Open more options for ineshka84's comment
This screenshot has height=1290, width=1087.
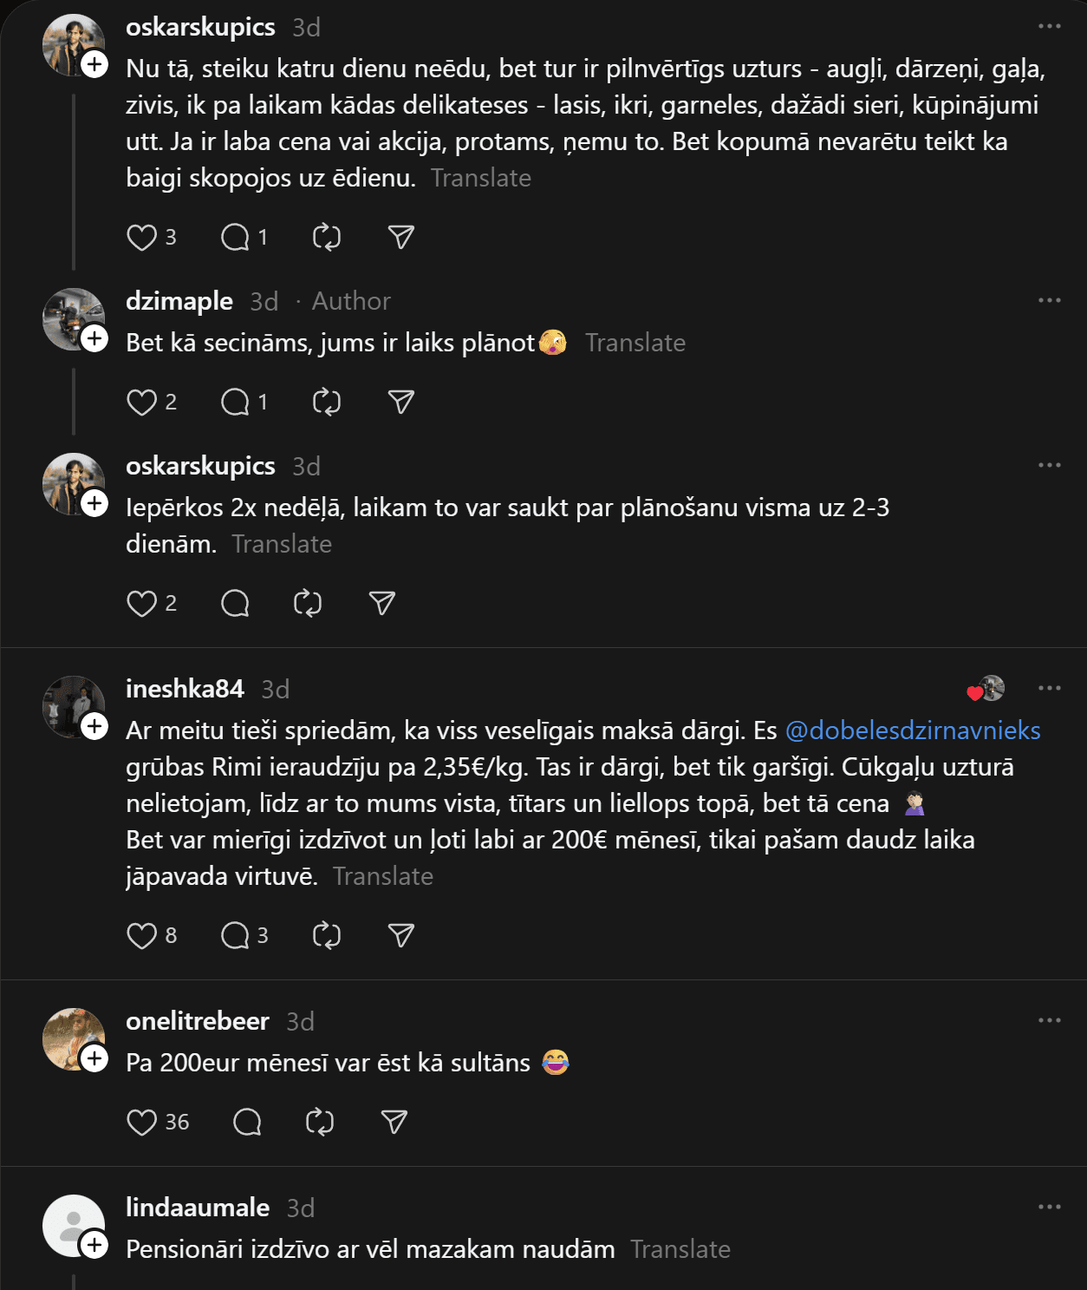[1049, 689]
